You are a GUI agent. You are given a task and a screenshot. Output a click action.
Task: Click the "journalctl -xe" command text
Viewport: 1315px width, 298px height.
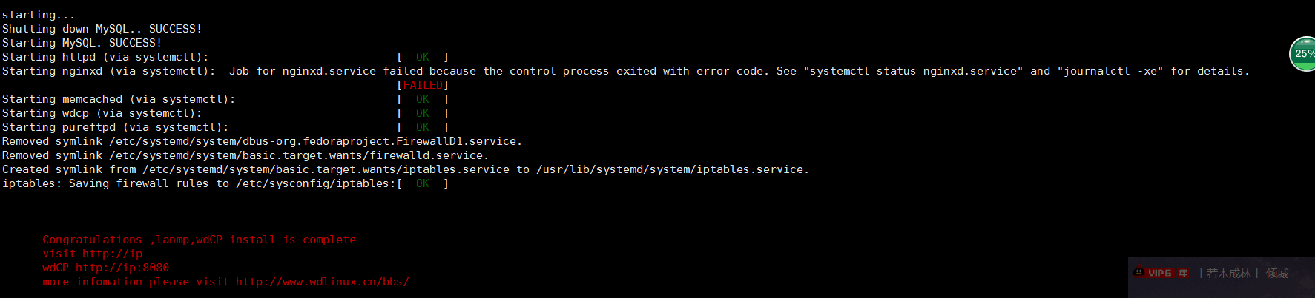point(1110,71)
